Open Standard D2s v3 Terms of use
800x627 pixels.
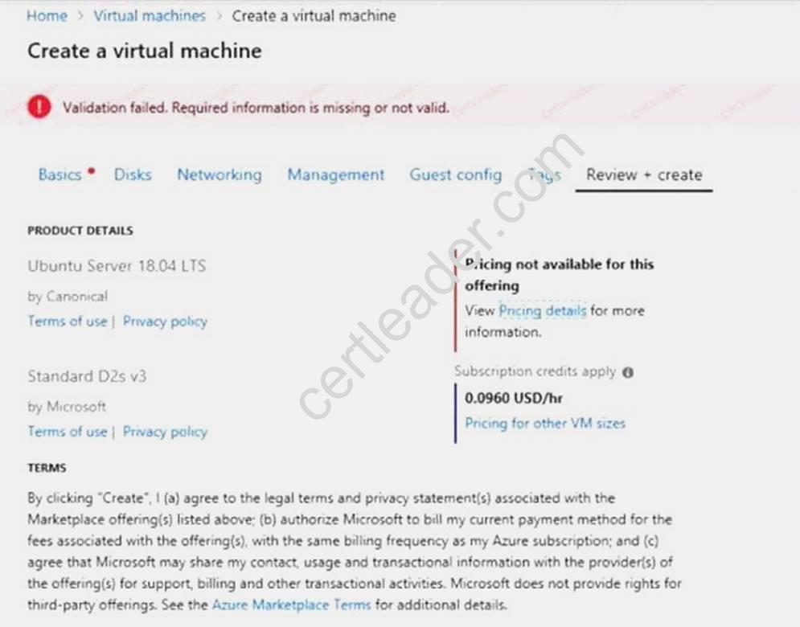click(x=67, y=432)
